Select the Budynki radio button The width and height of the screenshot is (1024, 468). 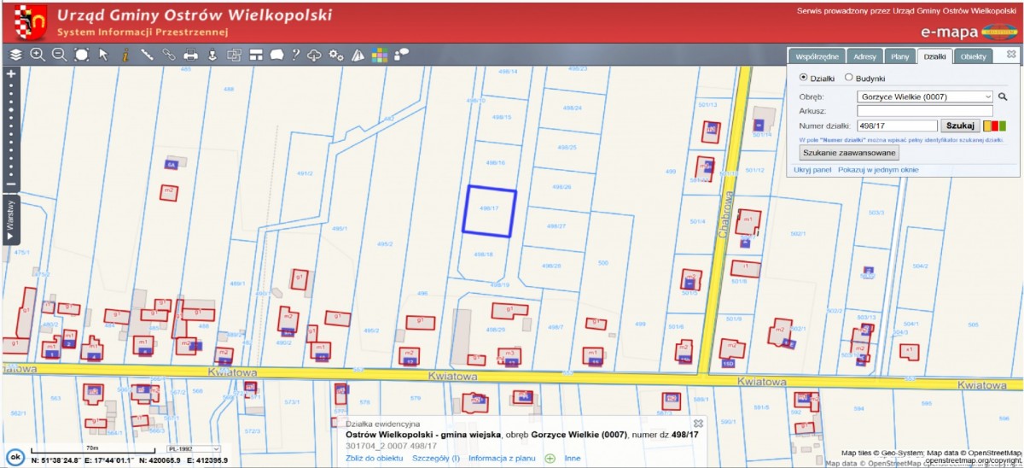(x=848, y=78)
